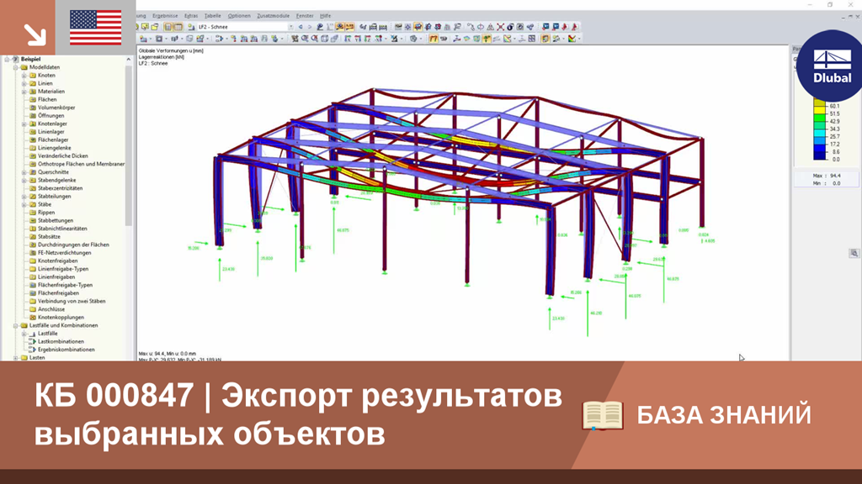Toggle the highlighted show-results toolbar button
This screenshot has width=862, height=484.
click(x=339, y=27)
